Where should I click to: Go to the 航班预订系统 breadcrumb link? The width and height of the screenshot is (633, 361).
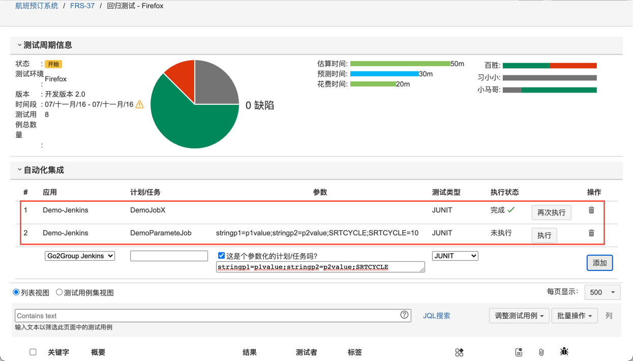[x=37, y=6]
